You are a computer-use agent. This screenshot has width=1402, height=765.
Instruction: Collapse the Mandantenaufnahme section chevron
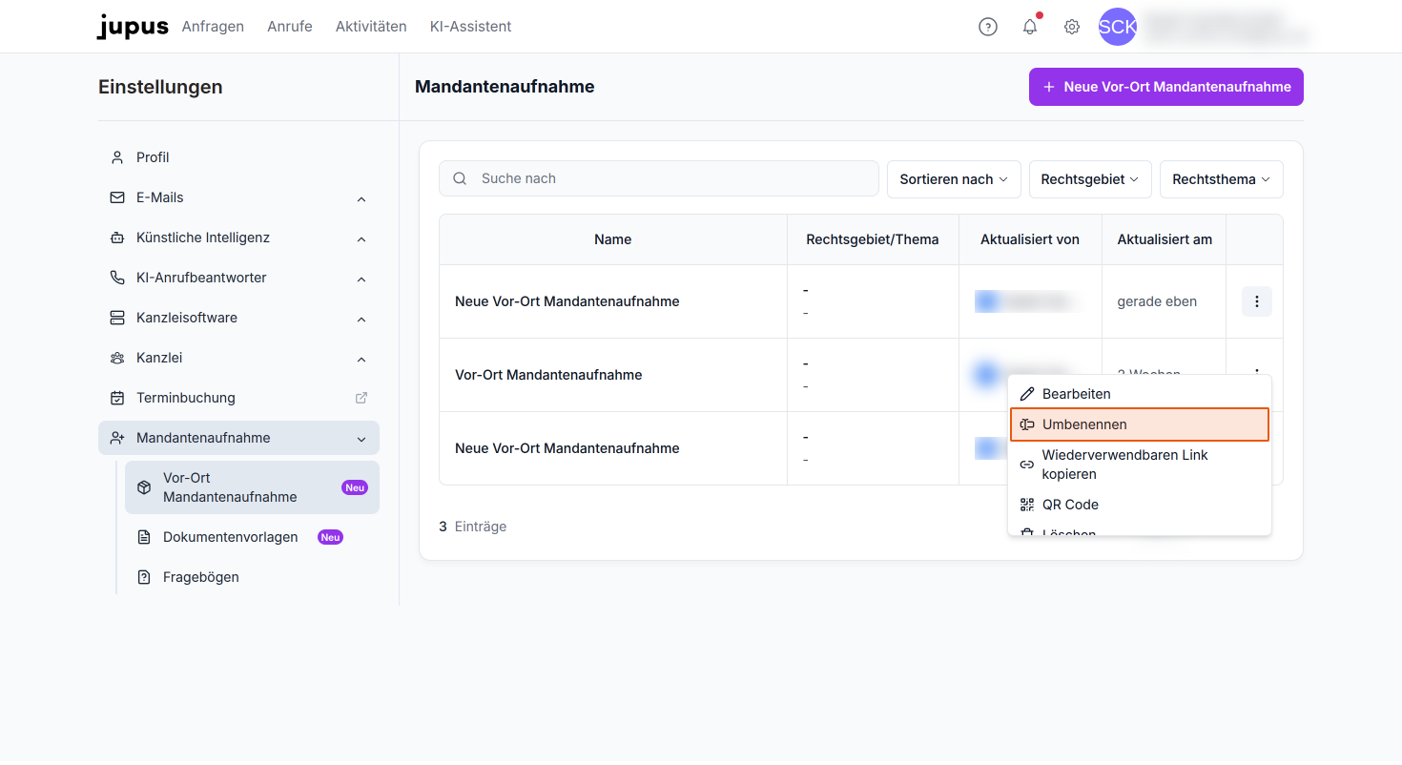361,440
